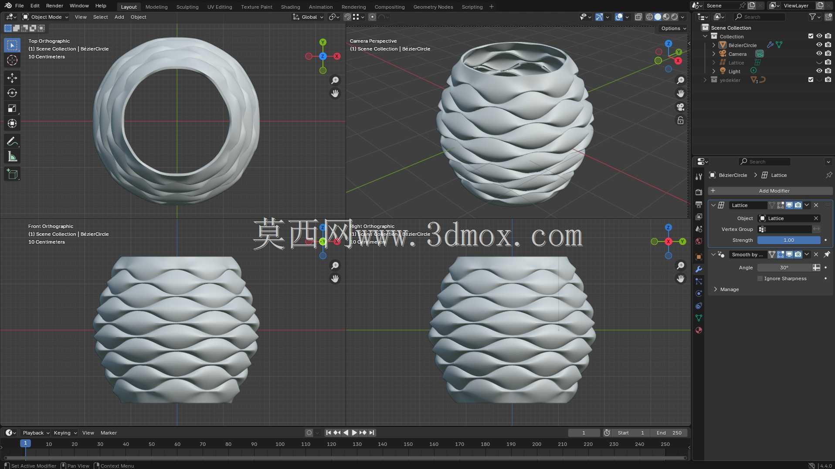Viewport: 835px width, 469px height.
Task: Open the Object Constraints properties tab
Action: click(x=699, y=306)
